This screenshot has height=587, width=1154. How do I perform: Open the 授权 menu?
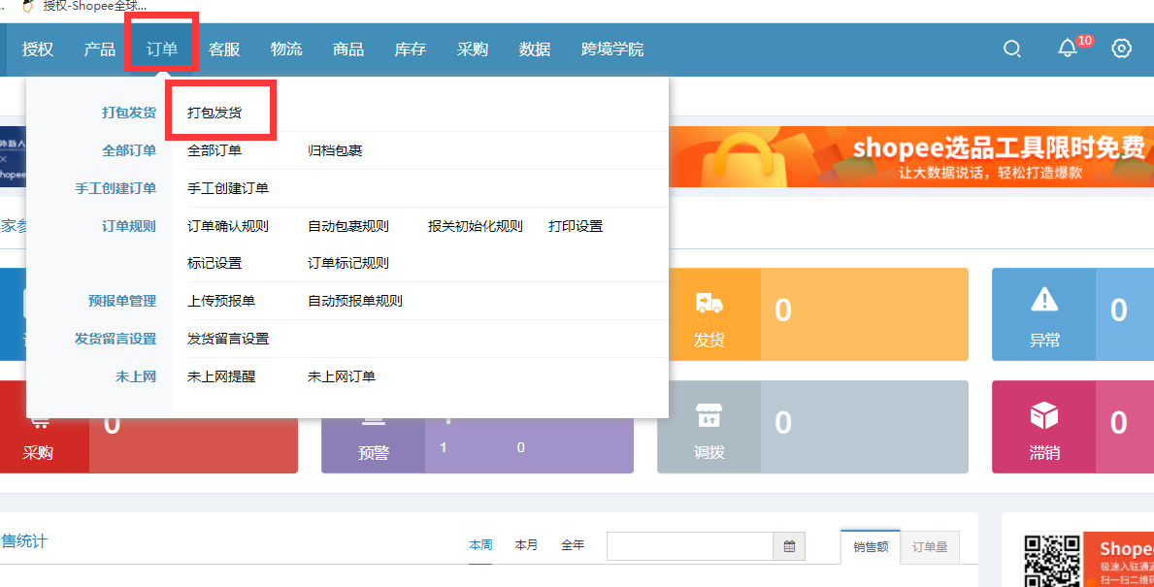38,49
